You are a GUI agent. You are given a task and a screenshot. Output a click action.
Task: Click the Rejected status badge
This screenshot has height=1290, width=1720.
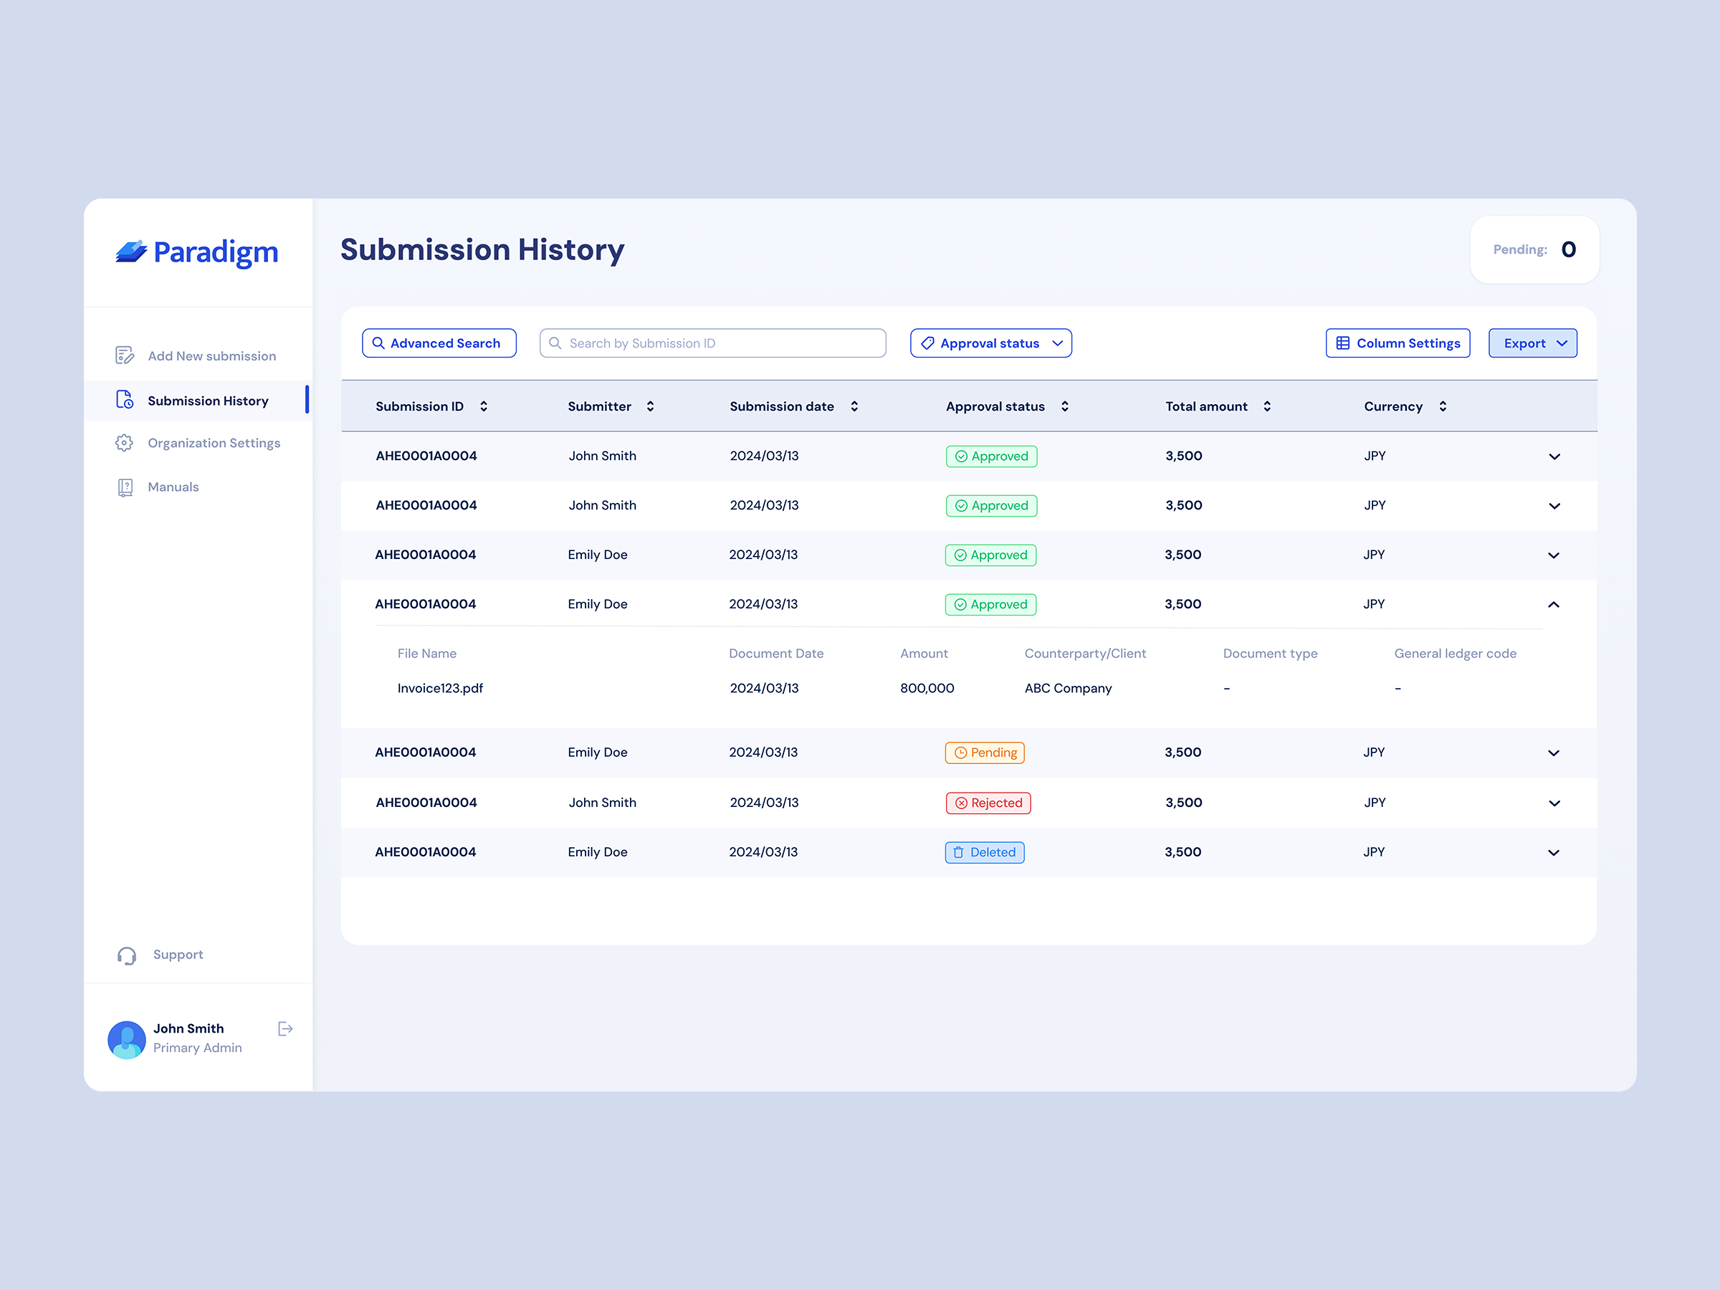point(988,803)
